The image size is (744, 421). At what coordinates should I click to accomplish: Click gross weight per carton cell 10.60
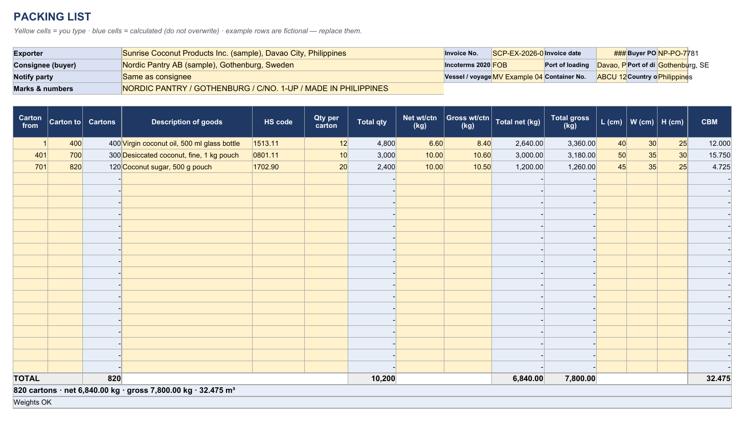click(x=468, y=156)
